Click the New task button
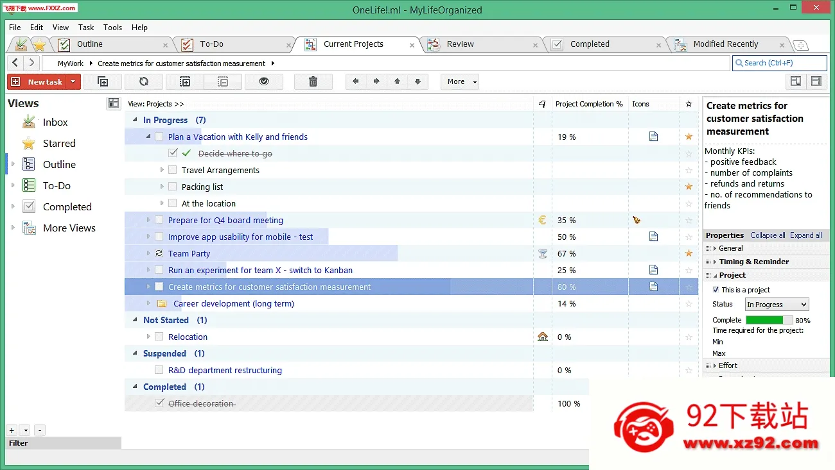 37,81
